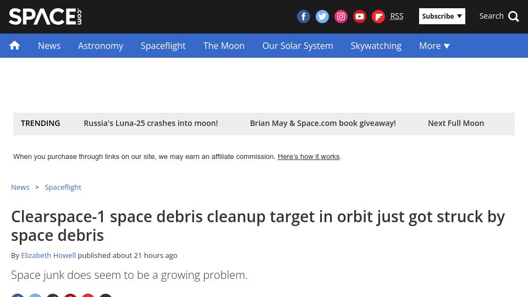The height and width of the screenshot is (297, 528).
Task: Open Our Solar System section
Action: click(298, 46)
